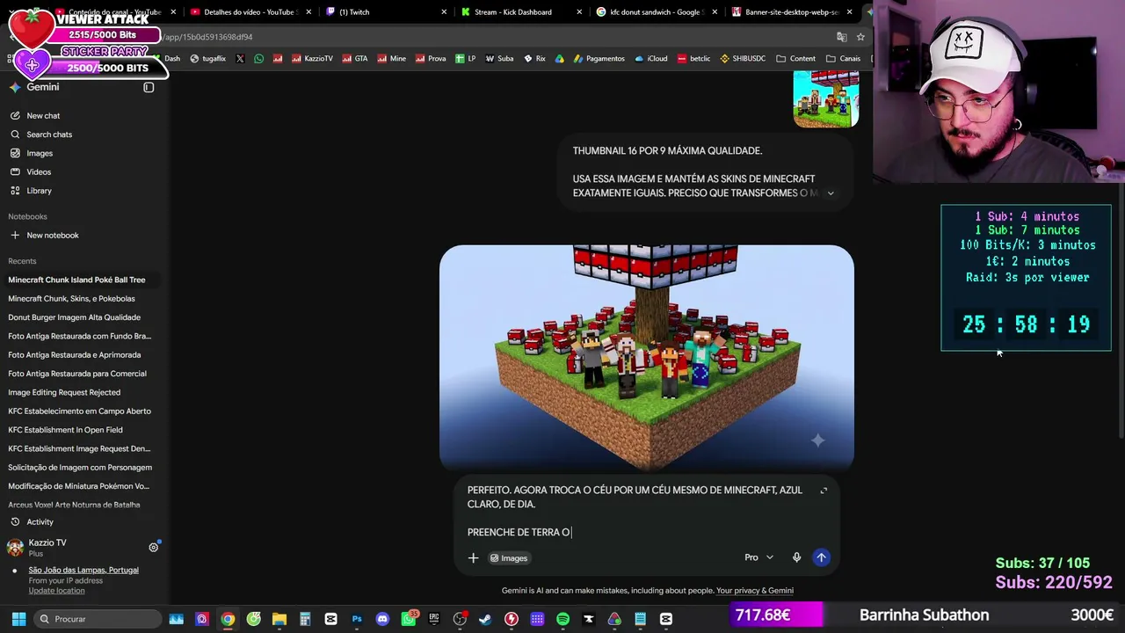Open the Pagamentos bookmark

[599, 59]
